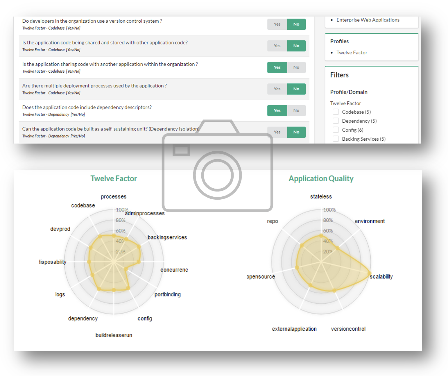Enable the Codebase (5) filter checkbox

tap(336, 112)
